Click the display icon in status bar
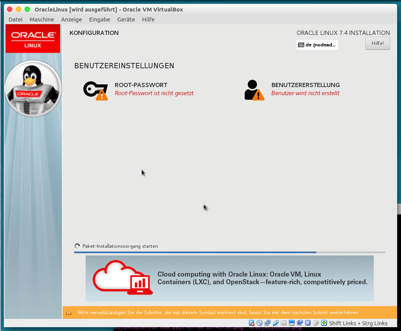This screenshot has width=401, height=331. 292,323
